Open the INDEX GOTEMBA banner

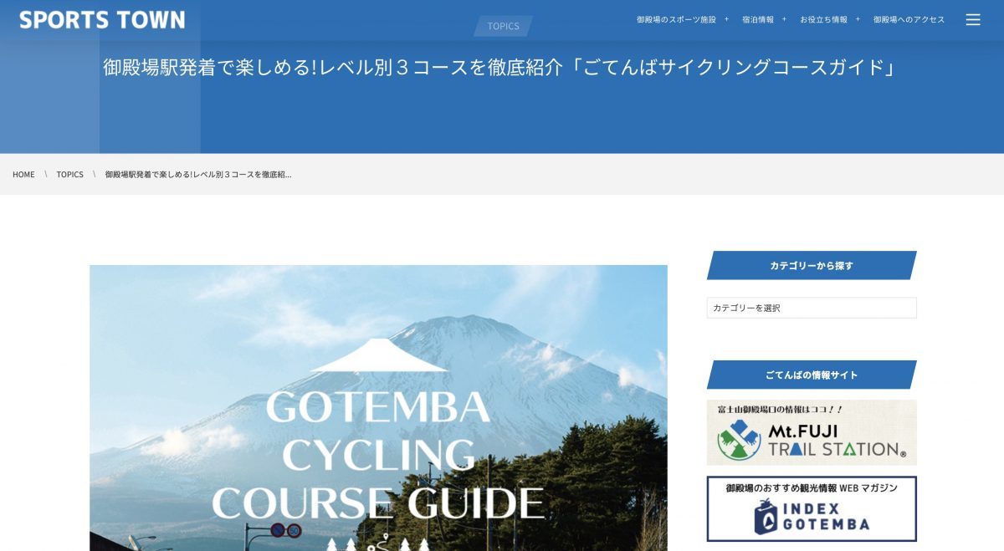812,509
